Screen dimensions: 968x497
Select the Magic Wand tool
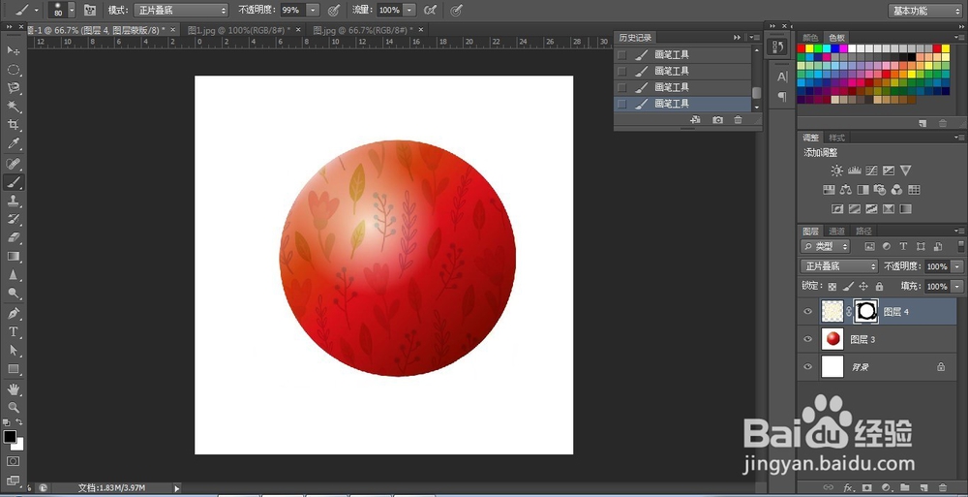click(x=14, y=107)
